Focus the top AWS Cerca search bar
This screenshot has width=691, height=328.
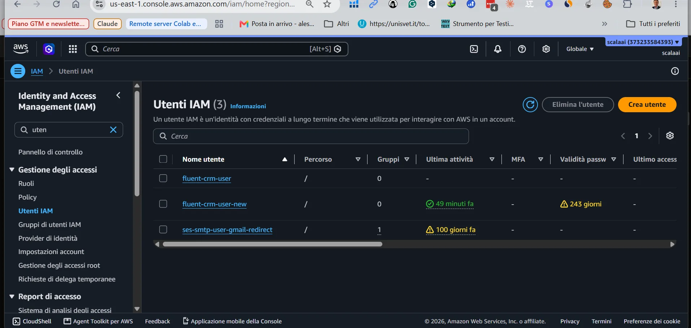217,49
